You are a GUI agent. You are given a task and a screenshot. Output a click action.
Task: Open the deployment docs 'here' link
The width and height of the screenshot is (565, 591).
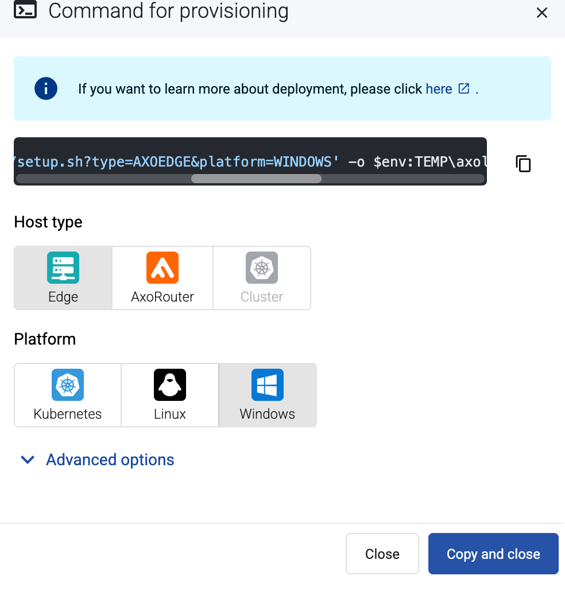click(x=439, y=89)
